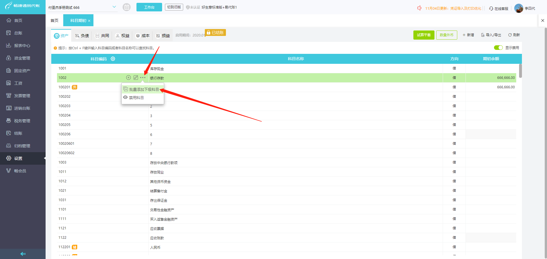Image resolution: width=547 pixels, height=259 pixels.
Task: Collapse the left sidebar with arrow icon
Action: pos(23,254)
